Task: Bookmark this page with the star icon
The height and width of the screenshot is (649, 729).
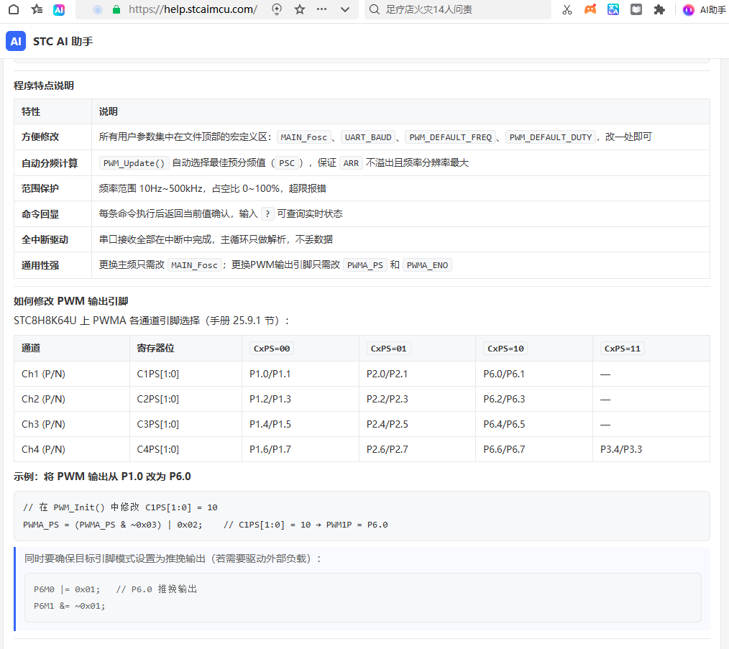Action: (x=300, y=9)
